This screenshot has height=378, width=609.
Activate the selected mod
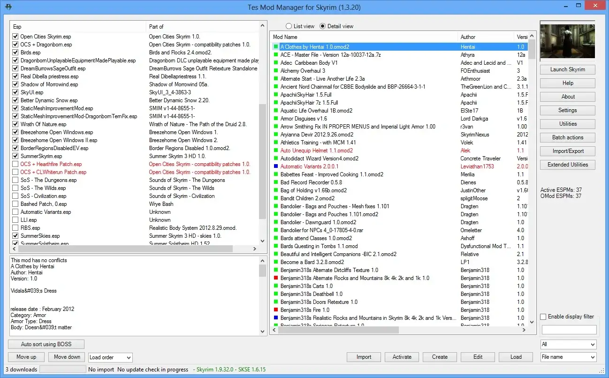tap(402, 357)
